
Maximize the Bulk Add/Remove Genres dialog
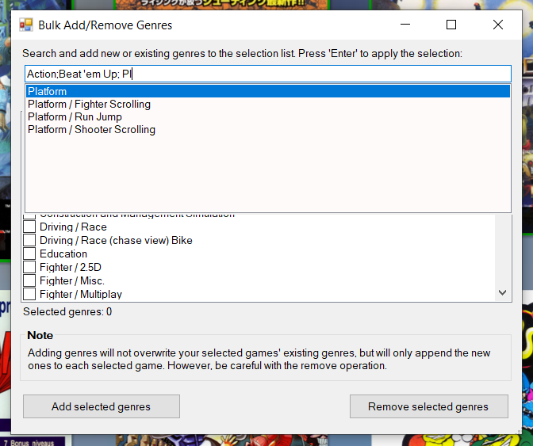[x=451, y=25]
